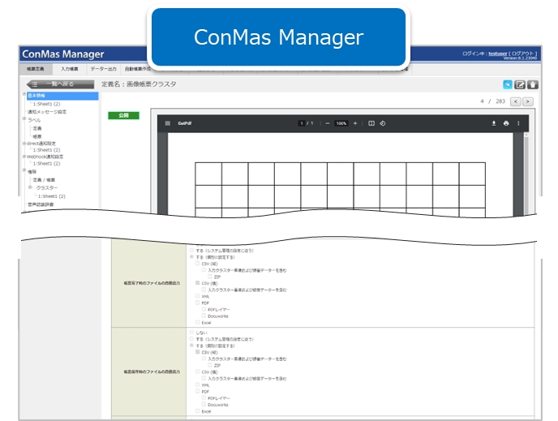The height and width of the screenshot is (421, 558).
Task: Select the 権限 tree node
Action: (32, 172)
